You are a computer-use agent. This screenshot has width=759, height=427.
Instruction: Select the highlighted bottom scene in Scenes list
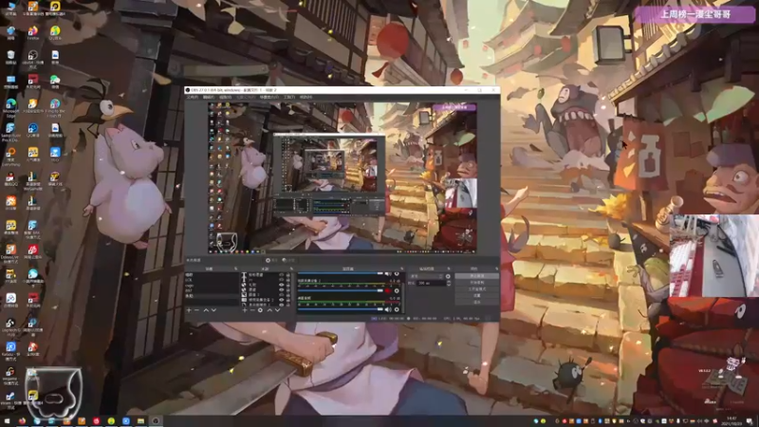[x=211, y=296]
